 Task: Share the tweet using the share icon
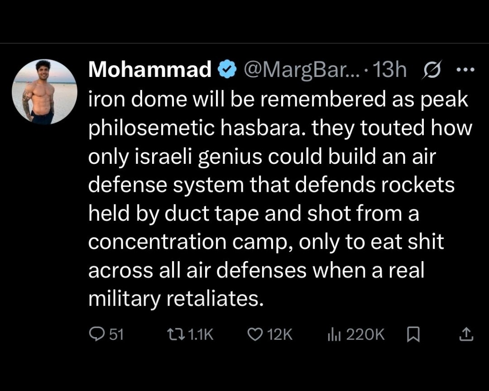point(466,334)
